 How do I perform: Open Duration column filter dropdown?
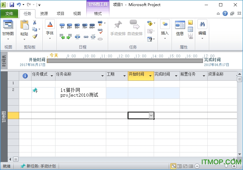pyautogui.click(x=124, y=76)
